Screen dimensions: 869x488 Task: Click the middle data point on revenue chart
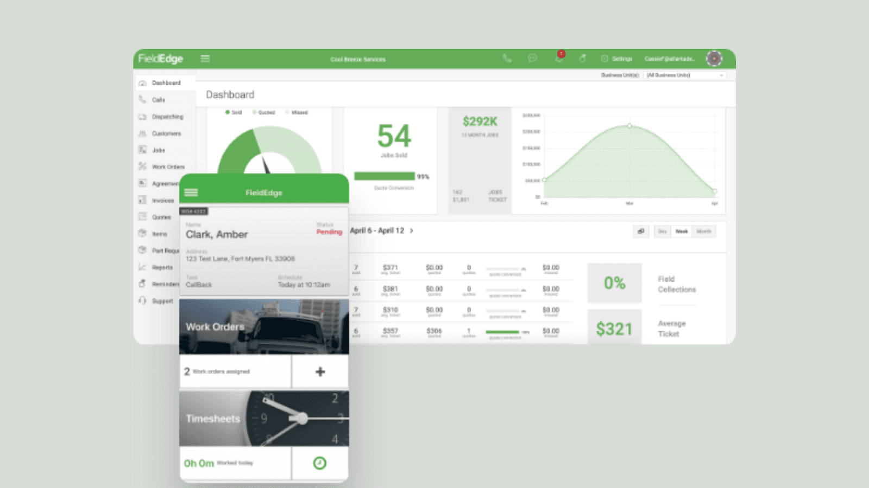pos(629,126)
